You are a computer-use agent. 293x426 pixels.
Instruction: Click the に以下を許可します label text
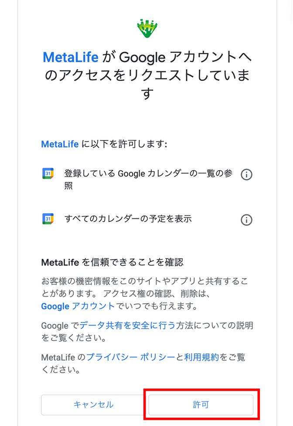point(124,144)
